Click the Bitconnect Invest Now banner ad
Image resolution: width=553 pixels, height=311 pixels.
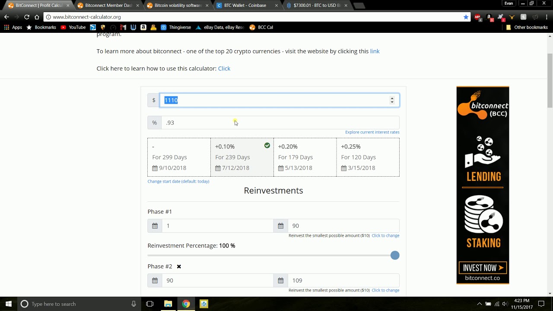(x=483, y=185)
